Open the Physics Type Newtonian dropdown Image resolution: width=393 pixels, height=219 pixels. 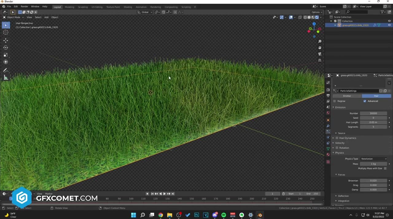374,159
